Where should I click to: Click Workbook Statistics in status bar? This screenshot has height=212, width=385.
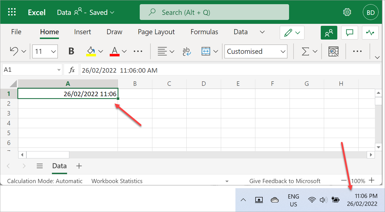[x=117, y=181]
